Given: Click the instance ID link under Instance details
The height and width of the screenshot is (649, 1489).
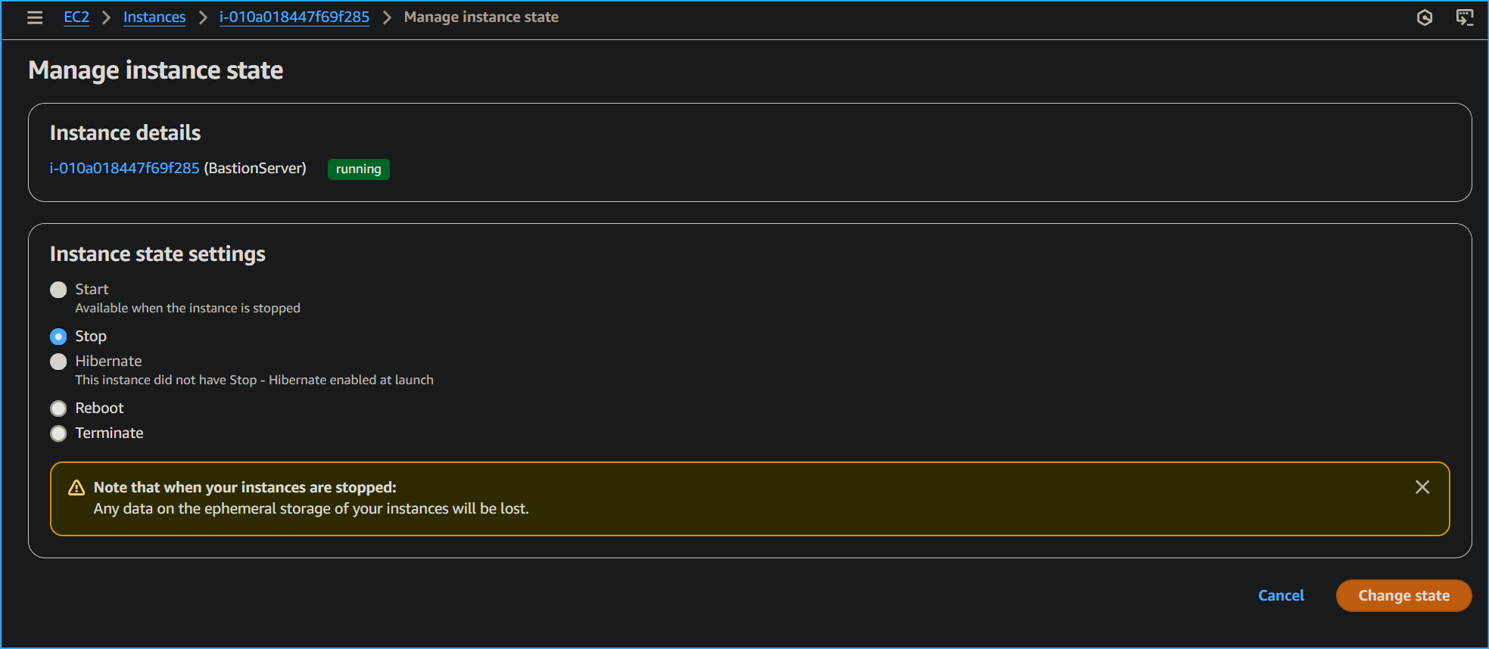Looking at the screenshot, I should coord(123,168).
